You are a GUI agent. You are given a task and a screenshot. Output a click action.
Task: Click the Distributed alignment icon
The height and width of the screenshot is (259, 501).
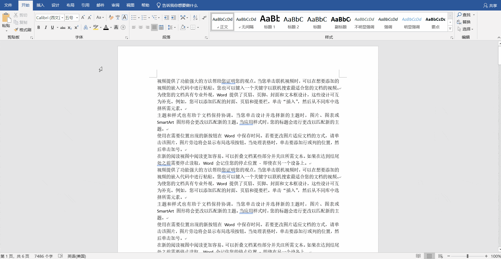point(161,27)
